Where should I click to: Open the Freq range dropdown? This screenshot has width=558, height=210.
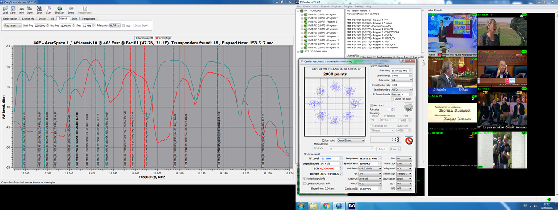pos(13,25)
